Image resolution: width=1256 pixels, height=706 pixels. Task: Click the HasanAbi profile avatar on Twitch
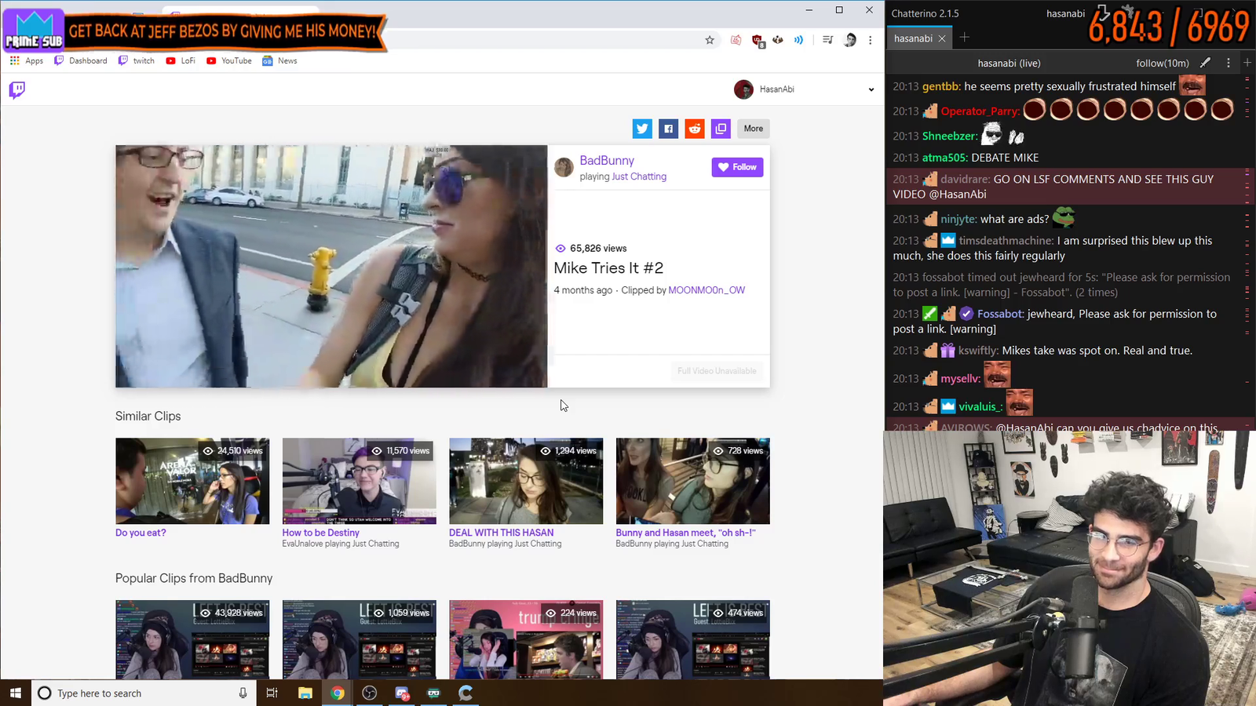coord(743,89)
